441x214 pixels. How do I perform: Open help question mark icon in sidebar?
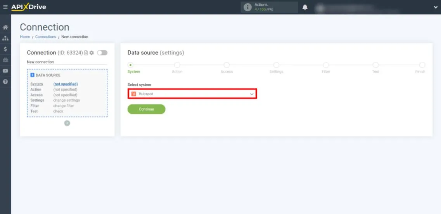coord(5,82)
